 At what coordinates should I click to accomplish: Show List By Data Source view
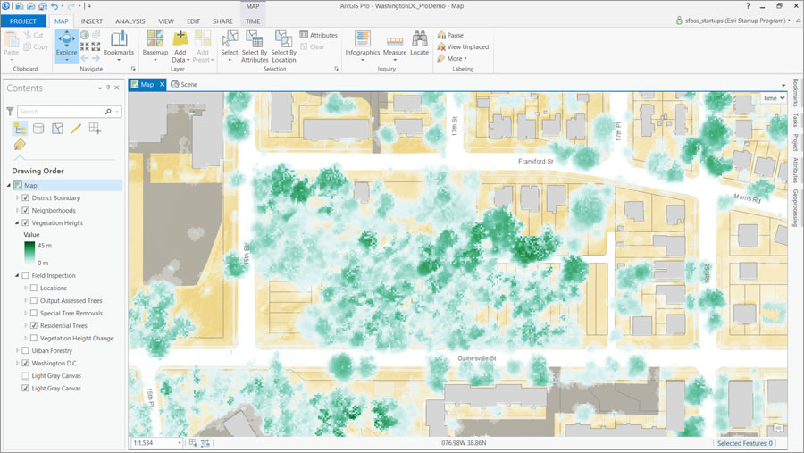coord(38,129)
